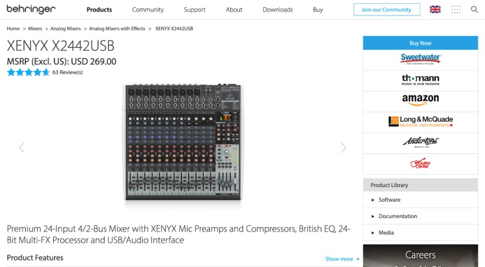Viewport: 485px width, 267px height.
Task: Click the Behringer logo
Action: (x=31, y=9)
